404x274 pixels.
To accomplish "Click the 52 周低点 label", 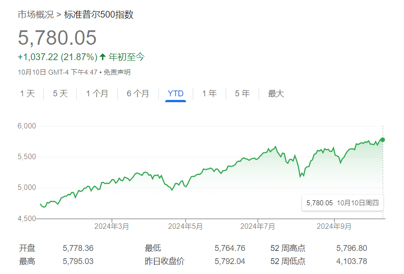I will [288, 261].
